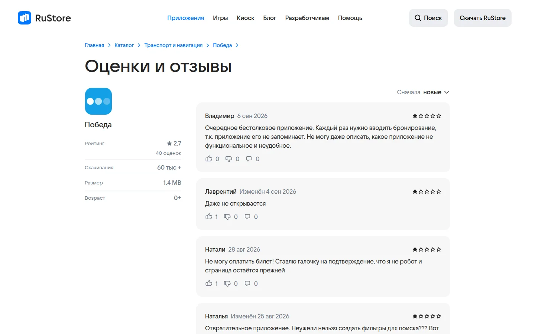
Task: Open Транспорт и навигация breadcrumb
Action: 174,45
